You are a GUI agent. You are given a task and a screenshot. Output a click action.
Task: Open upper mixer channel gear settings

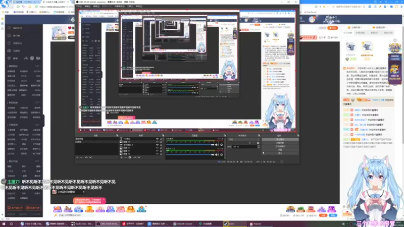tap(221, 145)
